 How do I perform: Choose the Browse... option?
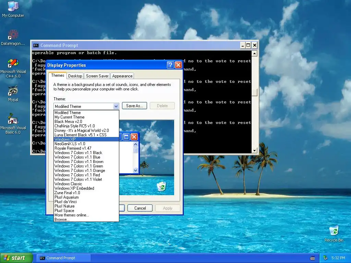click(86, 220)
